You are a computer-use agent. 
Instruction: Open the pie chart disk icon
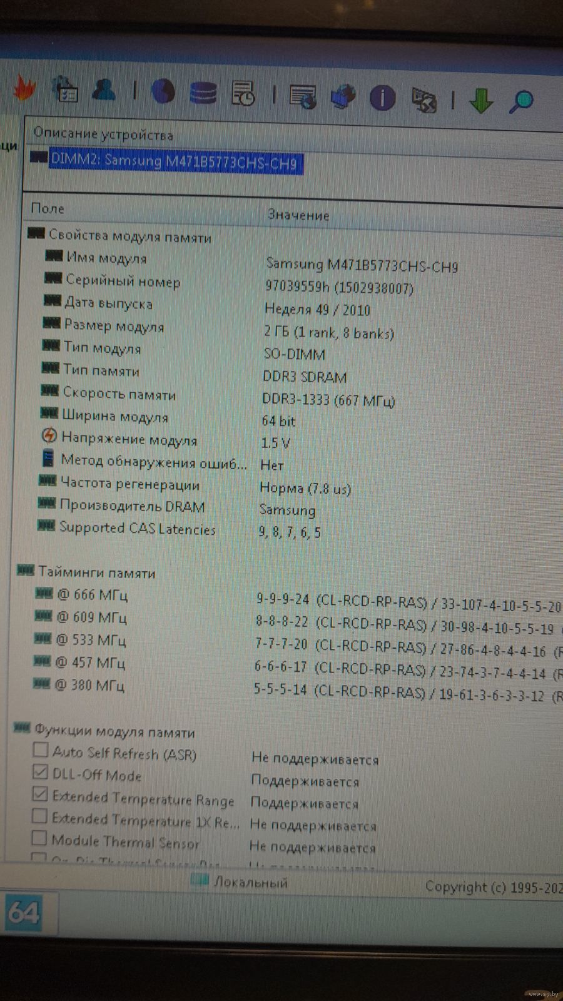pos(163,92)
